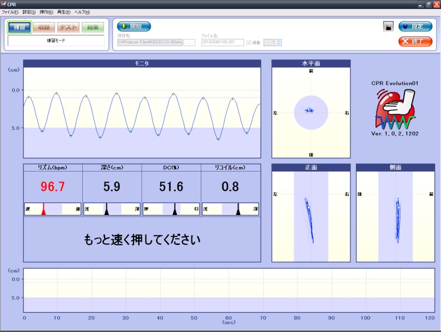Click the red rhythm gauge marker
This screenshot has width=441, height=332.
(43, 209)
